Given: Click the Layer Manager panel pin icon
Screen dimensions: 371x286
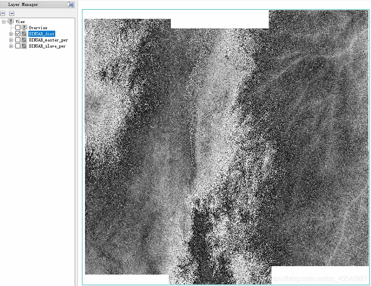Looking at the screenshot, I should [x=71, y=4].
